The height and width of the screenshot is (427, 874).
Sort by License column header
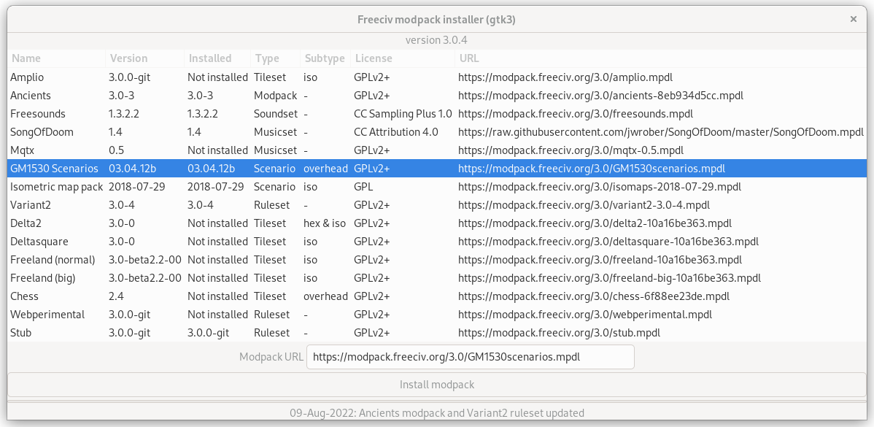pos(373,58)
